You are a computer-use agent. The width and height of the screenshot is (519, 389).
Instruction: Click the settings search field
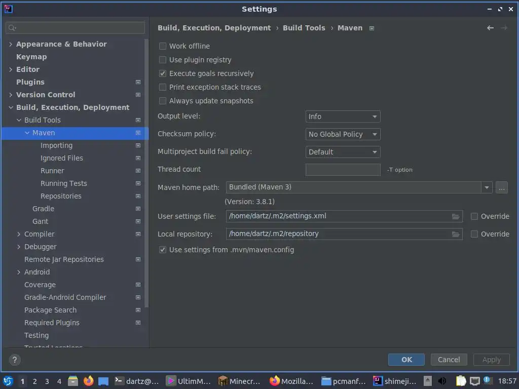click(75, 28)
